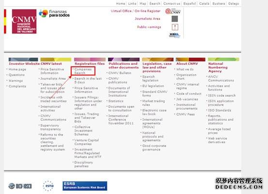Open the ISIN code search link
Image resolution: width=268 pixels, height=194 pixels.
[x=222, y=95]
